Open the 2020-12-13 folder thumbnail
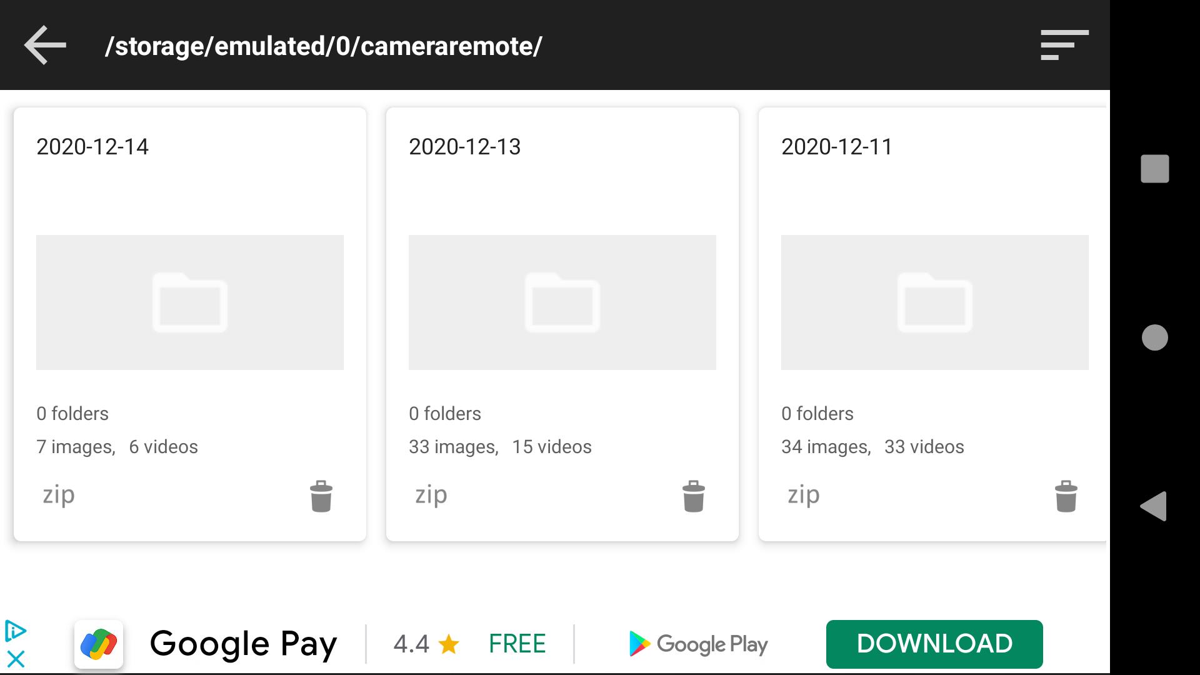 (x=562, y=302)
